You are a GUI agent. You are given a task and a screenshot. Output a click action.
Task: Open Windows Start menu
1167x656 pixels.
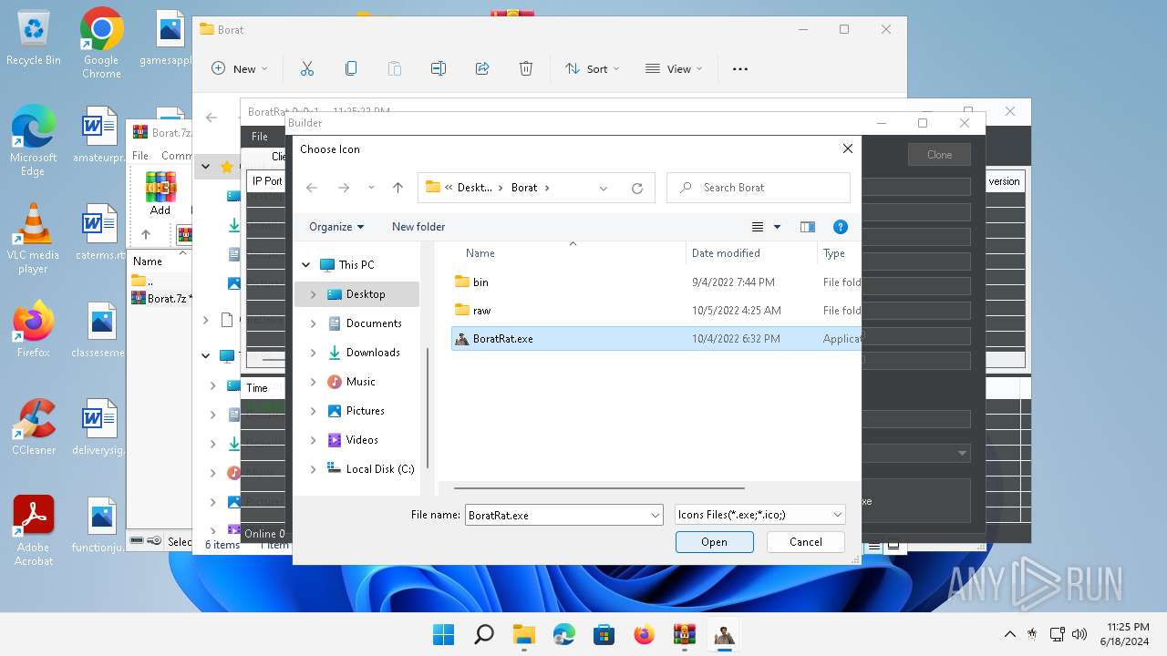pyautogui.click(x=444, y=634)
